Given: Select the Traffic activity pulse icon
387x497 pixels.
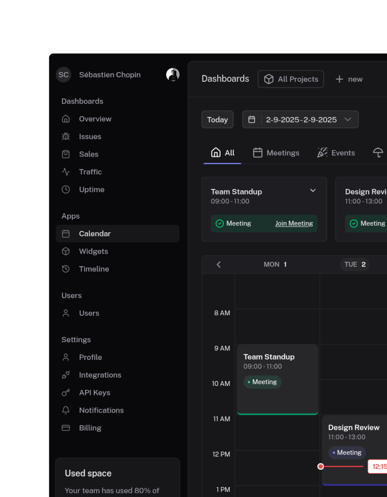Looking at the screenshot, I should (x=66, y=172).
